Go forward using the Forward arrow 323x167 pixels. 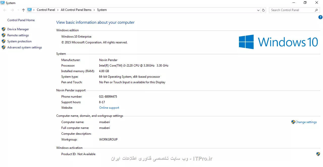(x=12, y=10)
